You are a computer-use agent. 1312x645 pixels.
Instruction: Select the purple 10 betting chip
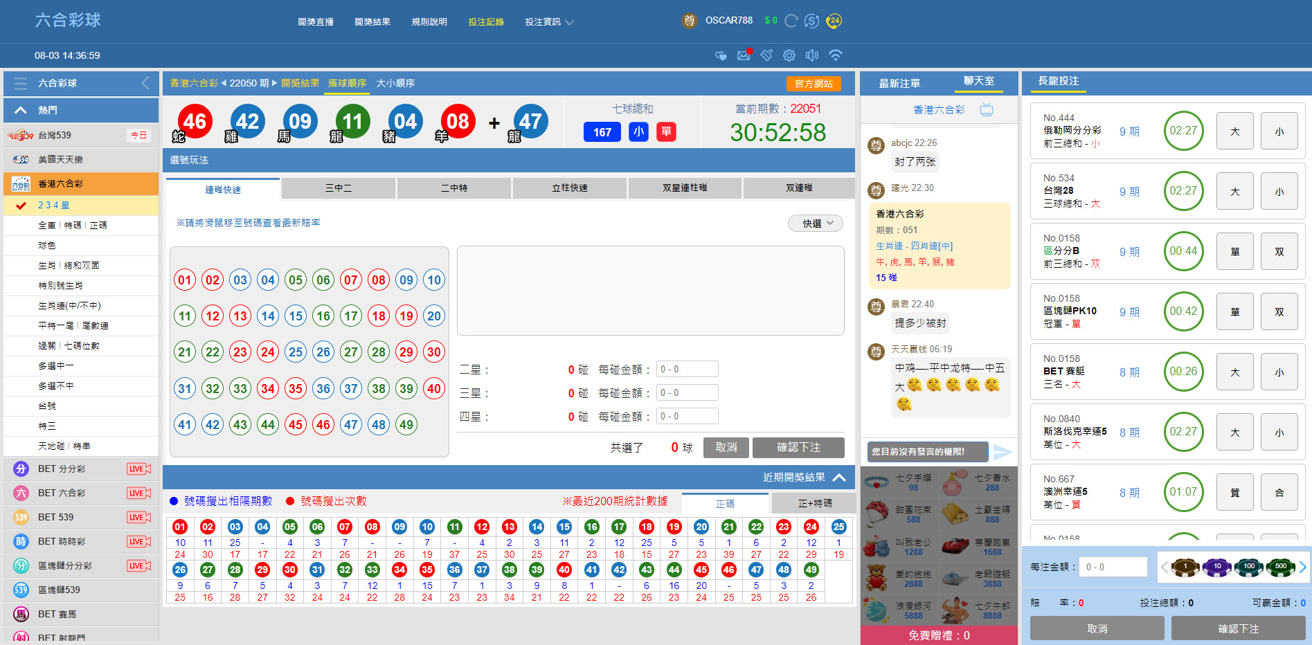click(x=1216, y=567)
